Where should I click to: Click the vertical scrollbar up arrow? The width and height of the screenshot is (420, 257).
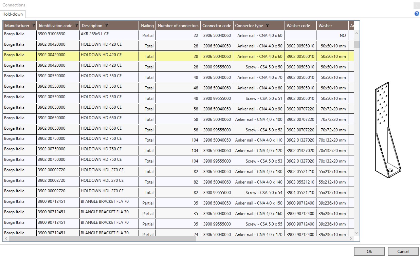click(x=357, y=34)
